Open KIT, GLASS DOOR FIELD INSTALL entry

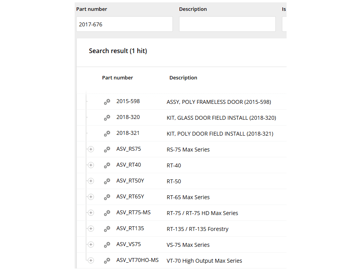pyautogui.click(x=221, y=118)
